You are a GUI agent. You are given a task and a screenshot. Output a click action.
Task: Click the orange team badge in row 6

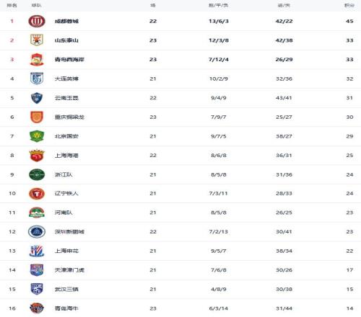[x=37, y=117]
